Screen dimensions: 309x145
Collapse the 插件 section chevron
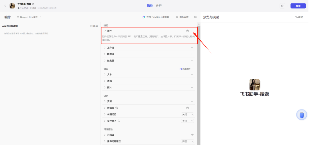point(105,31)
